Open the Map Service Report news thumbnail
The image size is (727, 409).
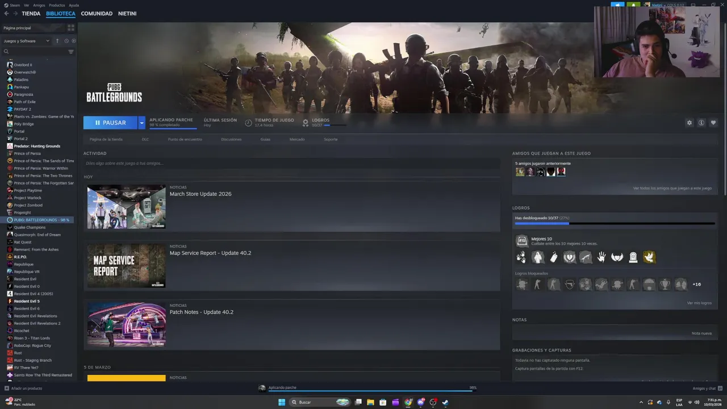pos(127,265)
